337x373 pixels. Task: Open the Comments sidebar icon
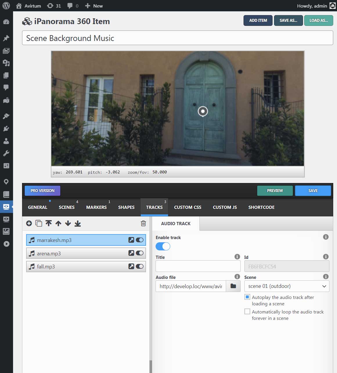(x=6, y=87)
